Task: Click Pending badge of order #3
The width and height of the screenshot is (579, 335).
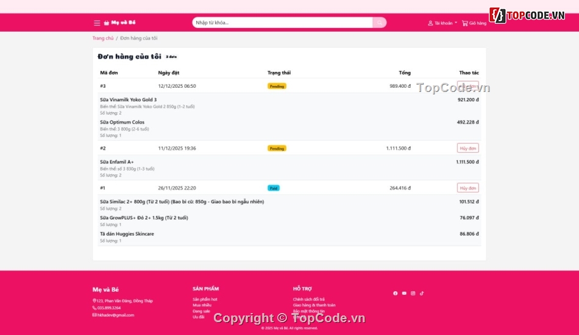Action: pyautogui.click(x=277, y=86)
